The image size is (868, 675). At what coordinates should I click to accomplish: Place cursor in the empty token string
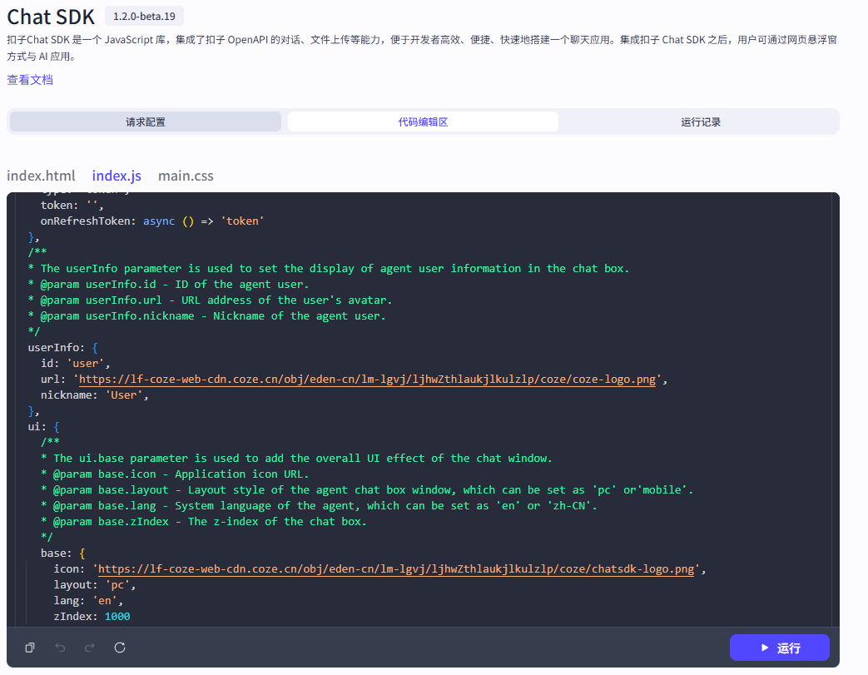(x=92, y=206)
